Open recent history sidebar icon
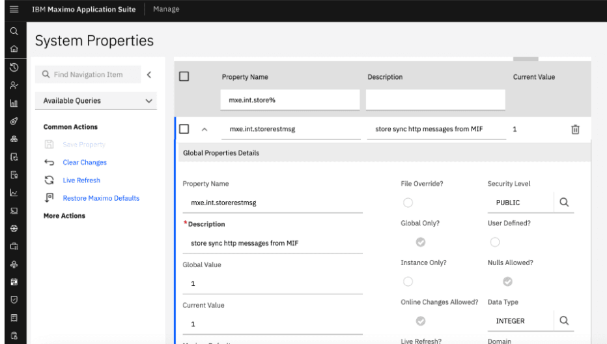Image resolution: width=607 pixels, height=344 pixels. point(14,67)
